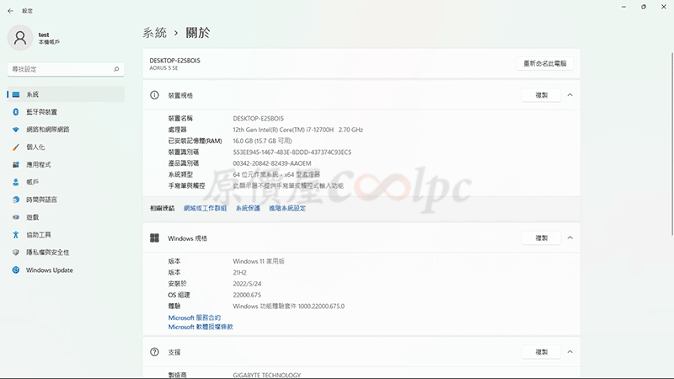Collapse the Windows 規格 section
Viewport: 674px width, 379px height.
coord(570,238)
